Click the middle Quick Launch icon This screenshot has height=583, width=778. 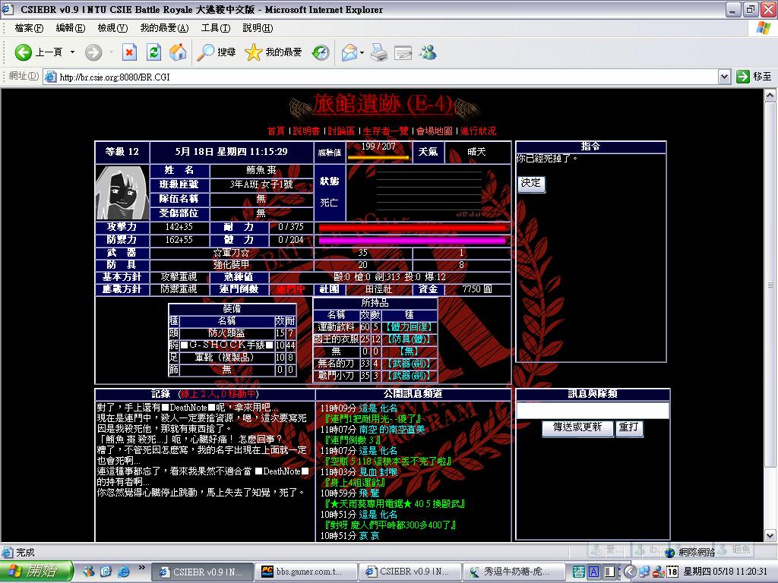click(x=106, y=572)
